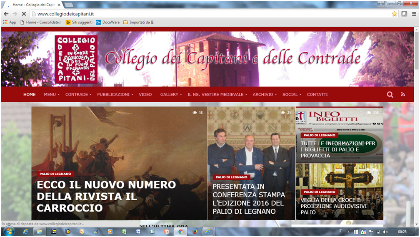This screenshot has height=237, width=420.
Task: Click the VNC tray icon
Action: click(x=363, y=232)
